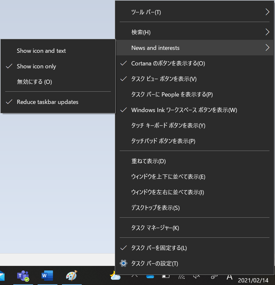Click the OneDrive cloud tray icon

150,277
